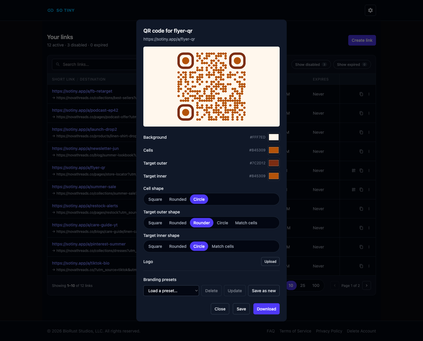
Task: Copy the restock-alerts short link
Action: pyautogui.click(x=361, y=209)
